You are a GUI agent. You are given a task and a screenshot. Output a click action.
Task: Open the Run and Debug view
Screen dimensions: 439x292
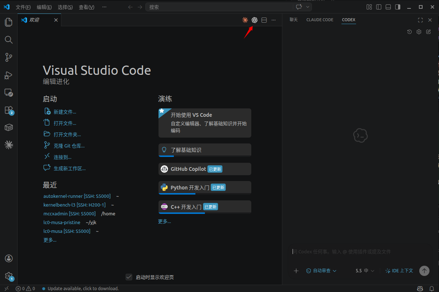(8, 75)
